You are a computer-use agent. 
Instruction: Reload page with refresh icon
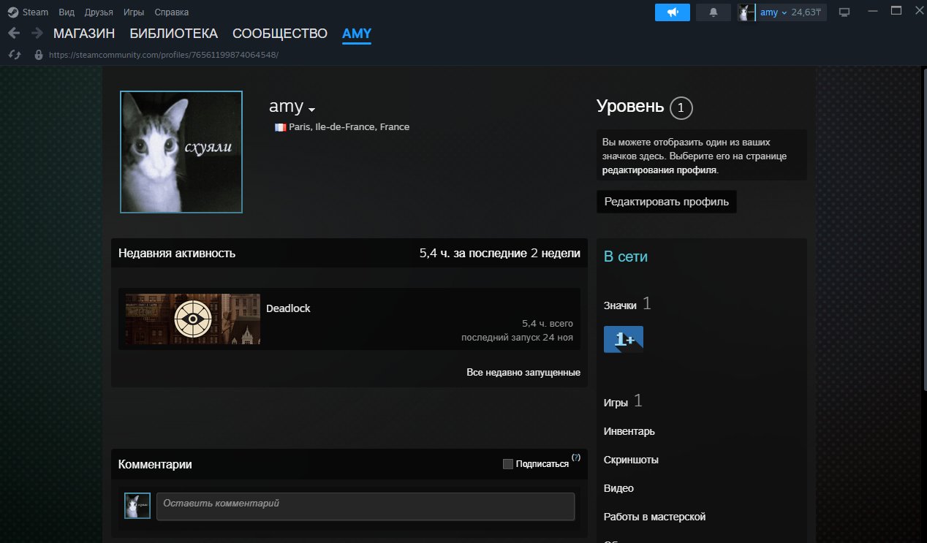tap(14, 55)
